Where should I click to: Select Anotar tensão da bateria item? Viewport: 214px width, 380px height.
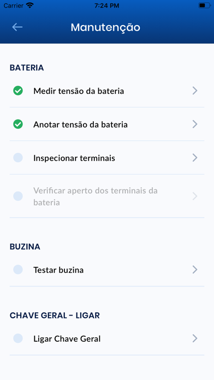[x=107, y=124]
